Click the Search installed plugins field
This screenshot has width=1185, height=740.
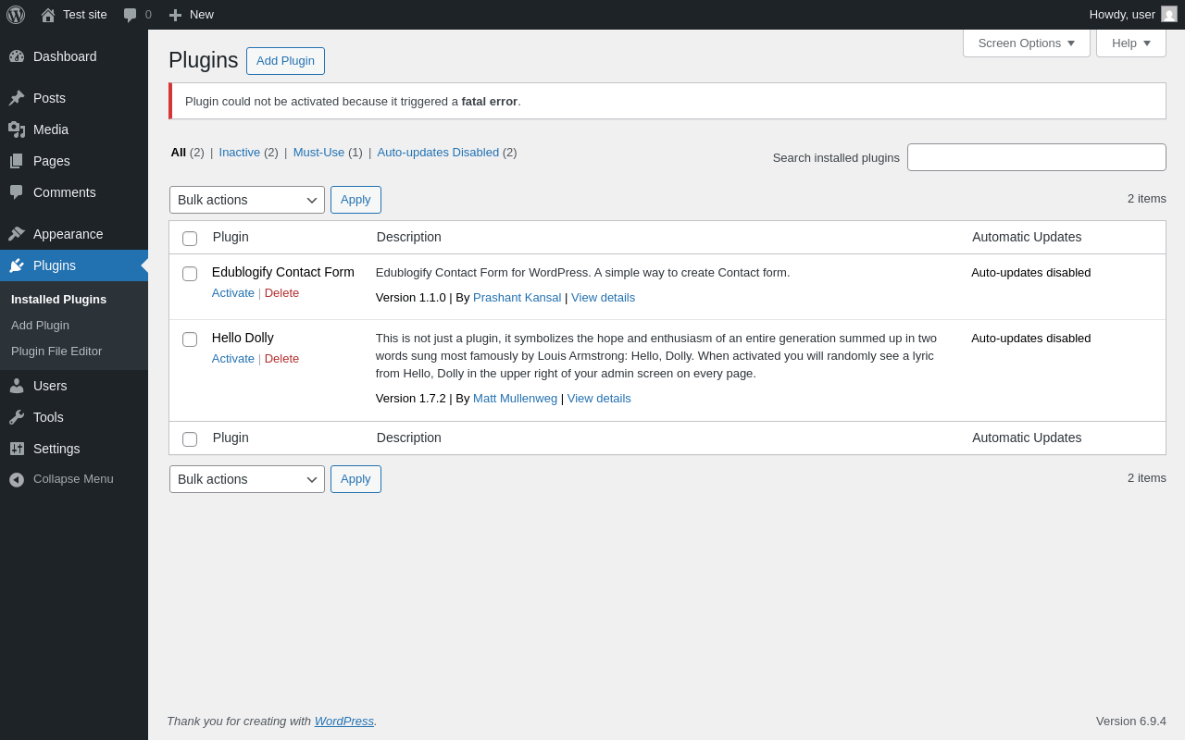pos(1036,157)
